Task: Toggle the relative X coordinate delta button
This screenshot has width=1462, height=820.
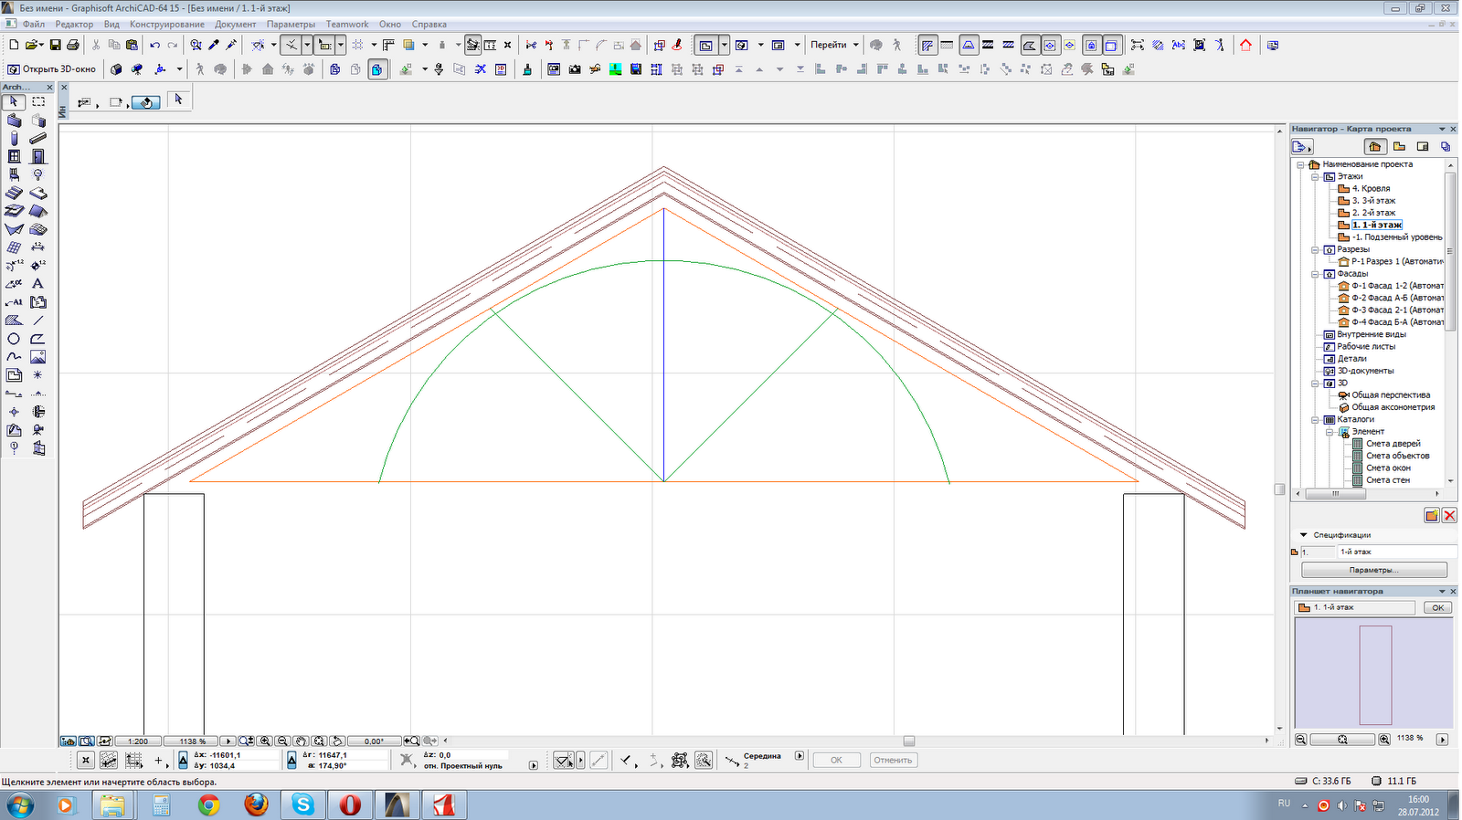Action: tap(183, 760)
